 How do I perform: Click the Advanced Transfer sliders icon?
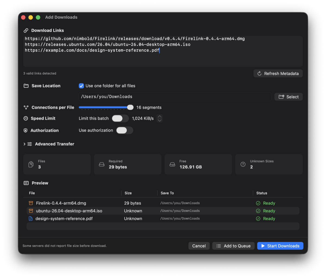pos(30,144)
